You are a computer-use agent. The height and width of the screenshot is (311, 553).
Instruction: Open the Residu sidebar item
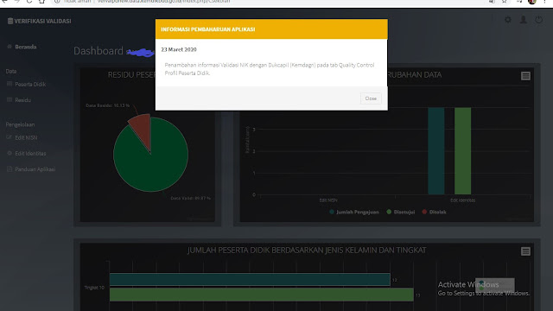(x=23, y=100)
